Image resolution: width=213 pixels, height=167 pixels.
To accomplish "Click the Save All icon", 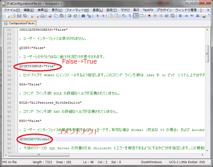I will pyautogui.click(x=25, y=16).
